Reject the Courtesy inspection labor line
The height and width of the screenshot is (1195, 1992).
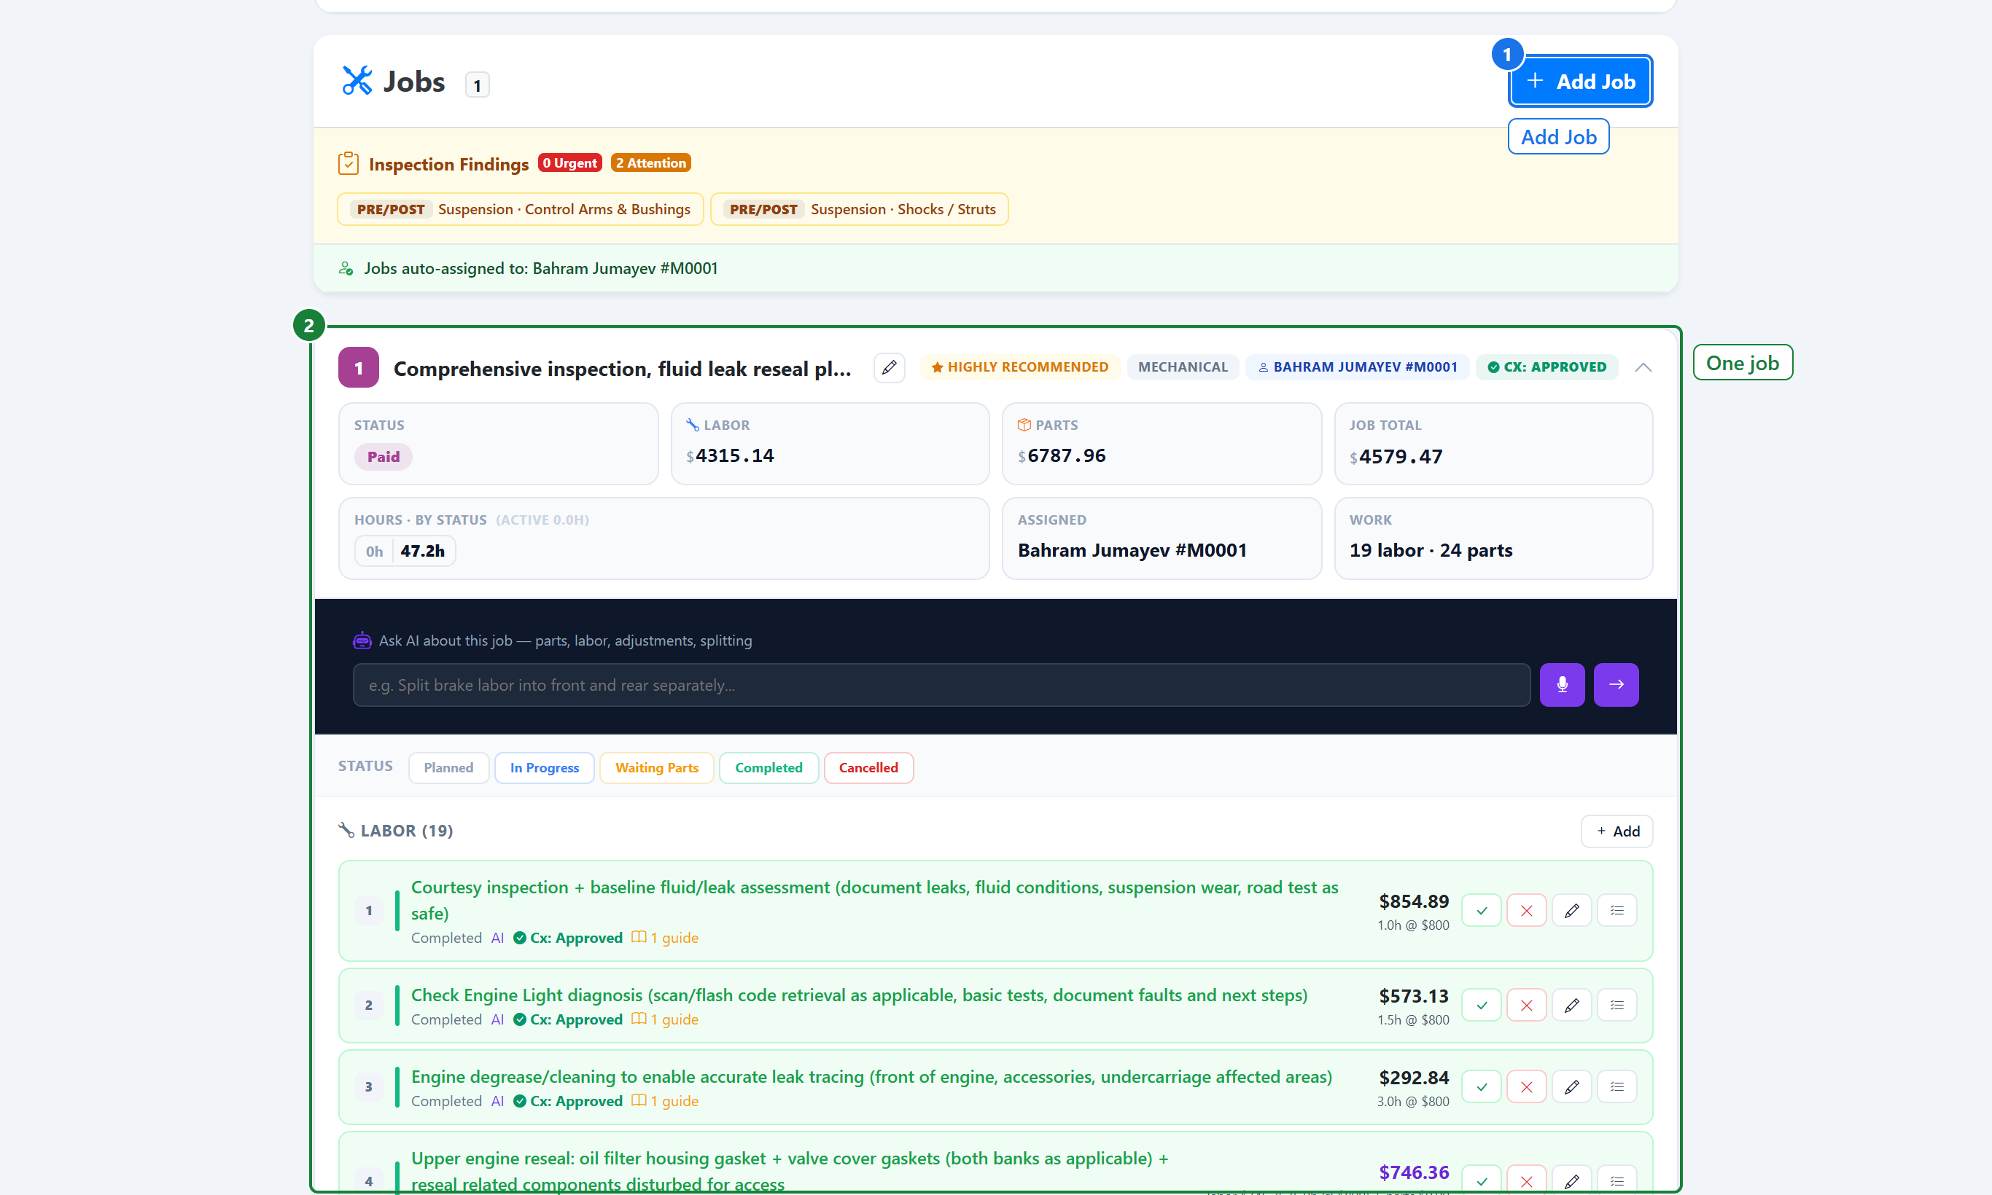click(1525, 911)
